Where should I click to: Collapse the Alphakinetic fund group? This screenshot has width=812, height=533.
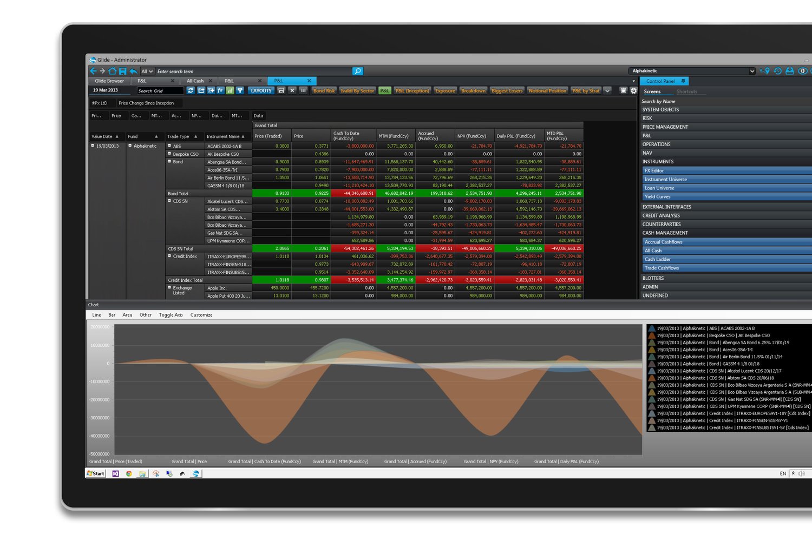pyautogui.click(x=130, y=146)
